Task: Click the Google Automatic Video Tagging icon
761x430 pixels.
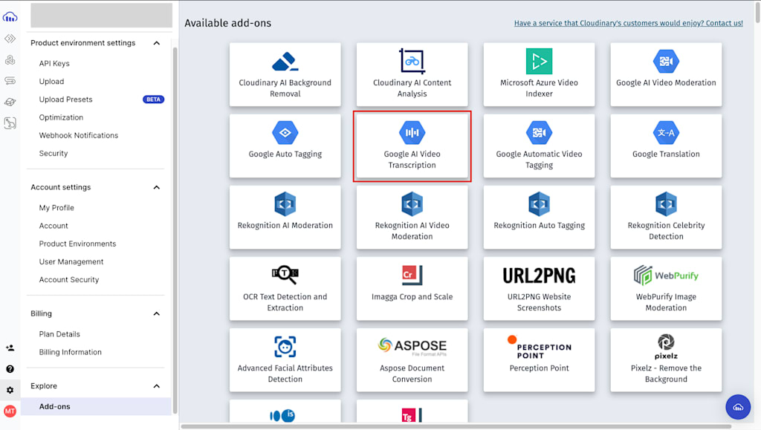Action: (539, 132)
